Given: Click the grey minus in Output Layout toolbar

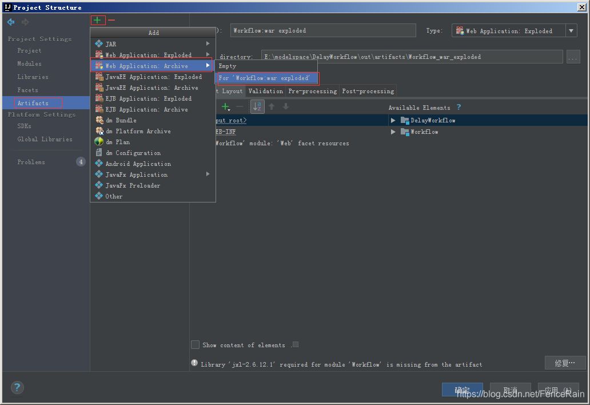Looking at the screenshot, I should [240, 107].
